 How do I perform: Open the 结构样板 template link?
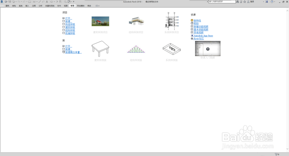(70, 30)
